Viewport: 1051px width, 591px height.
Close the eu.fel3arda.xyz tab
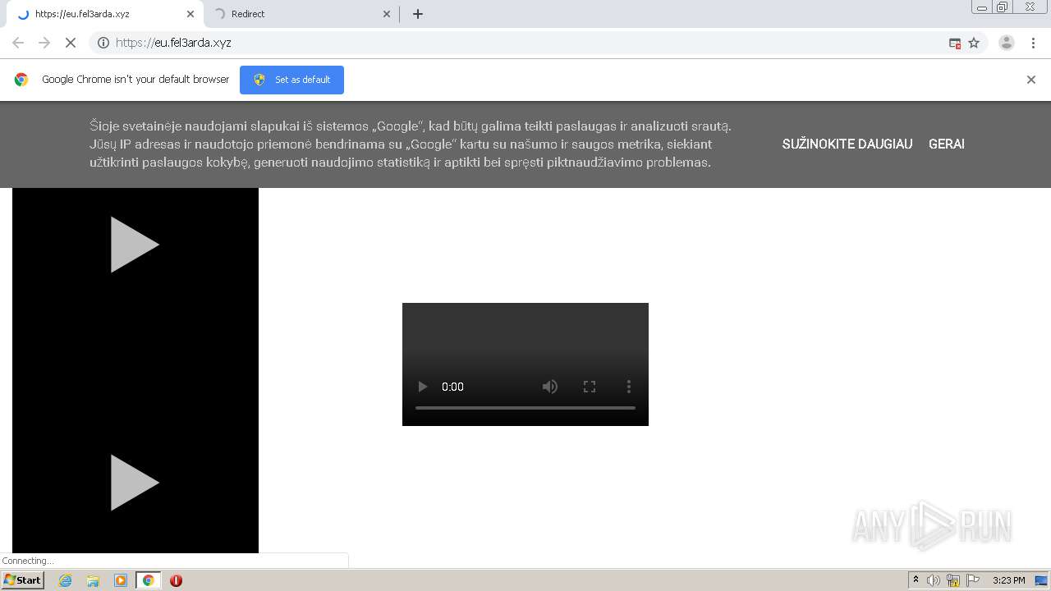pos(190,14)
